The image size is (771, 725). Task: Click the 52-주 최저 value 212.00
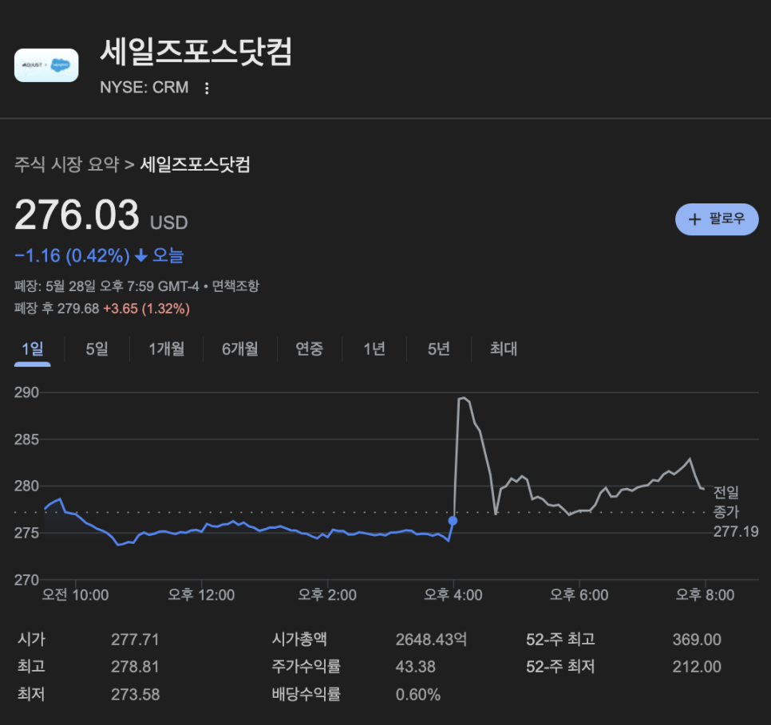[697, 667]
